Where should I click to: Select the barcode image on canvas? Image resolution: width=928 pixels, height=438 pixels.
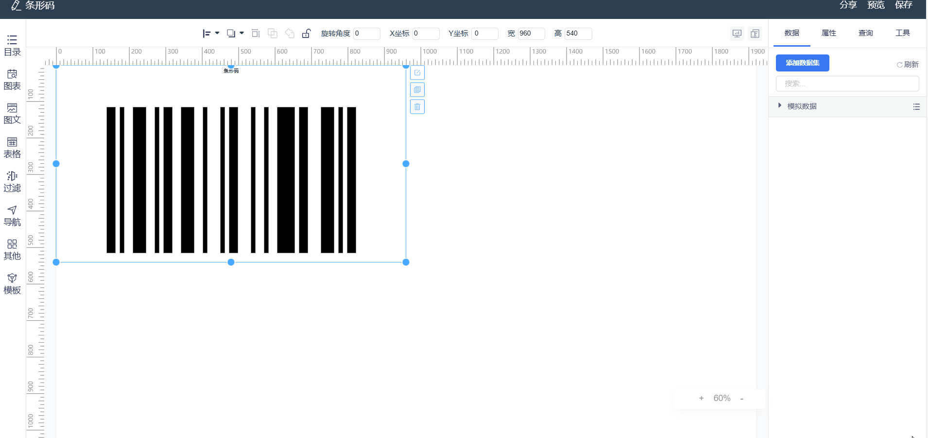tap(231, 180)
